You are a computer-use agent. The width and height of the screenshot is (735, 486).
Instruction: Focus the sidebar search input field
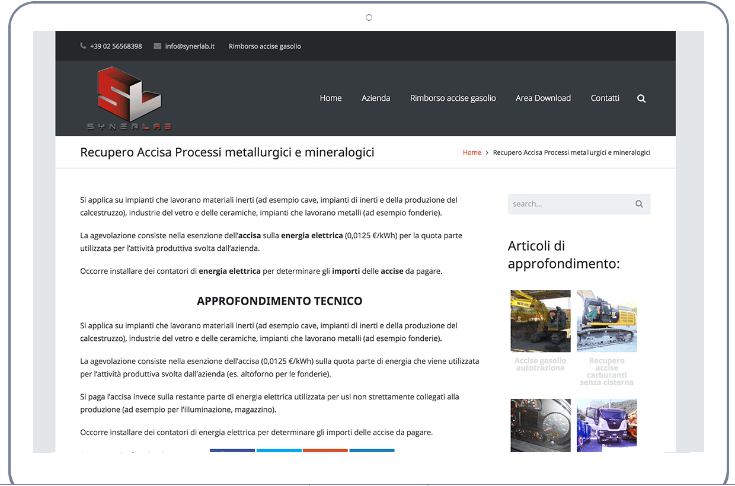[x=568, y=204]
